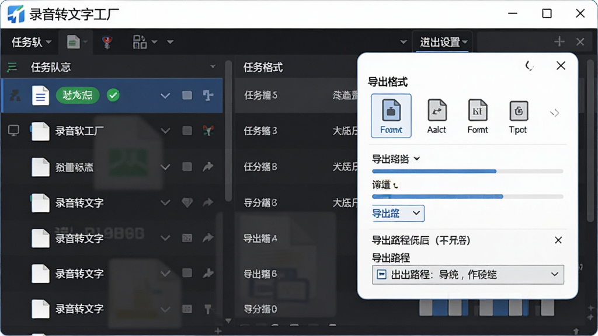Screen dimensions: 598x336
Task: Open the dropdown arrow left of 进出设置 tab
Action: click(x=403, y=42)
